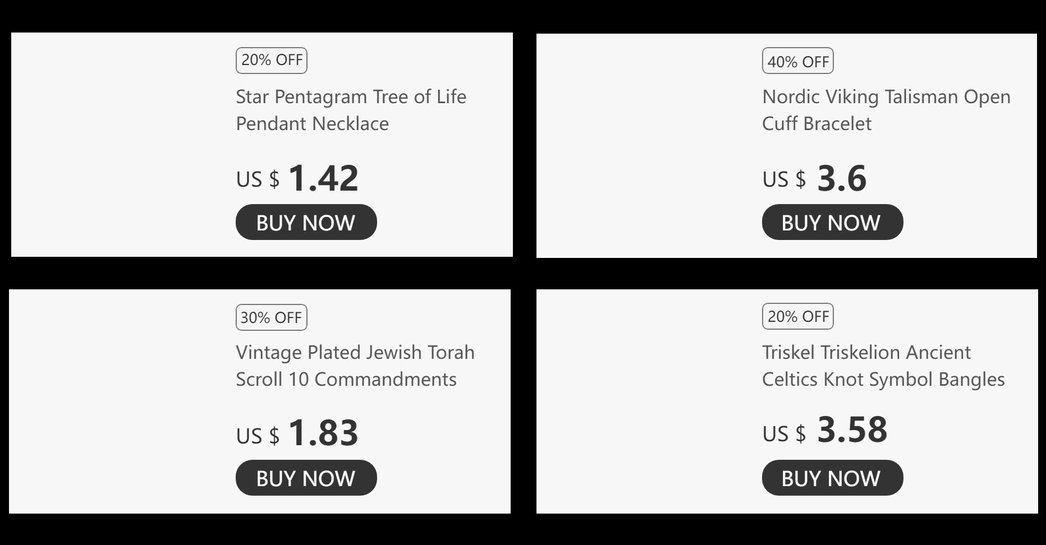
Task: Select the US $ 1.42 price
Action: 297,178
